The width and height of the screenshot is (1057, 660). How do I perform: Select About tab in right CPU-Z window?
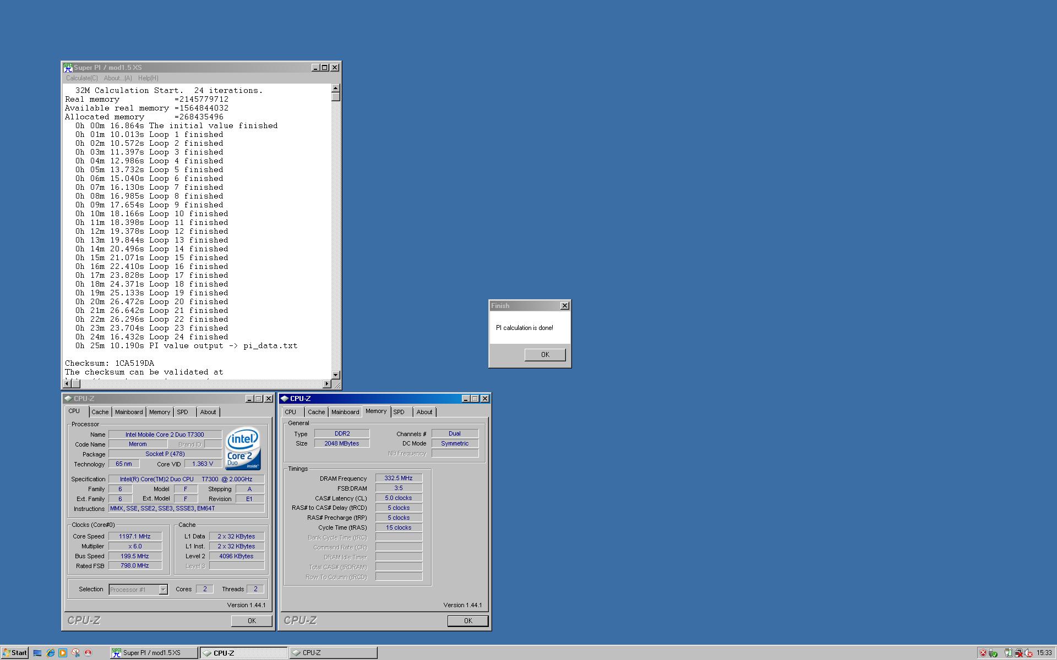pos(424,412)
